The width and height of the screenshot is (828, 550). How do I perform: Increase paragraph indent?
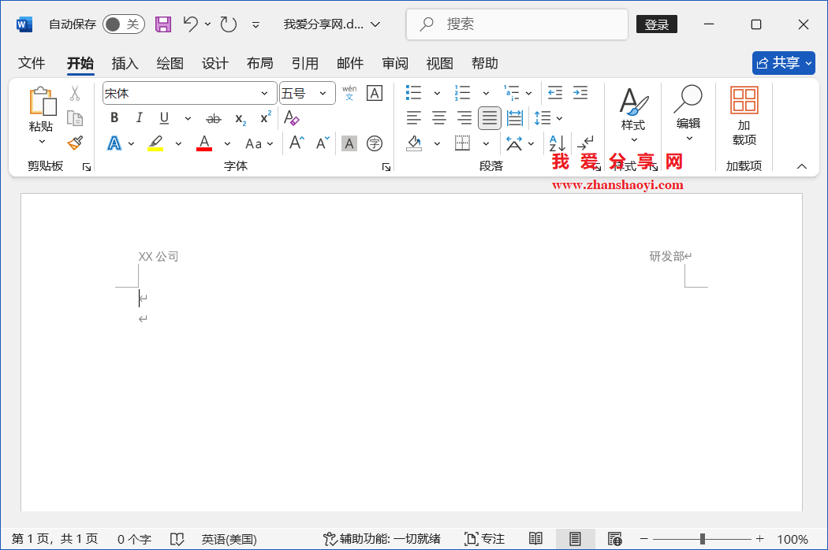click(x=580, y=93)
